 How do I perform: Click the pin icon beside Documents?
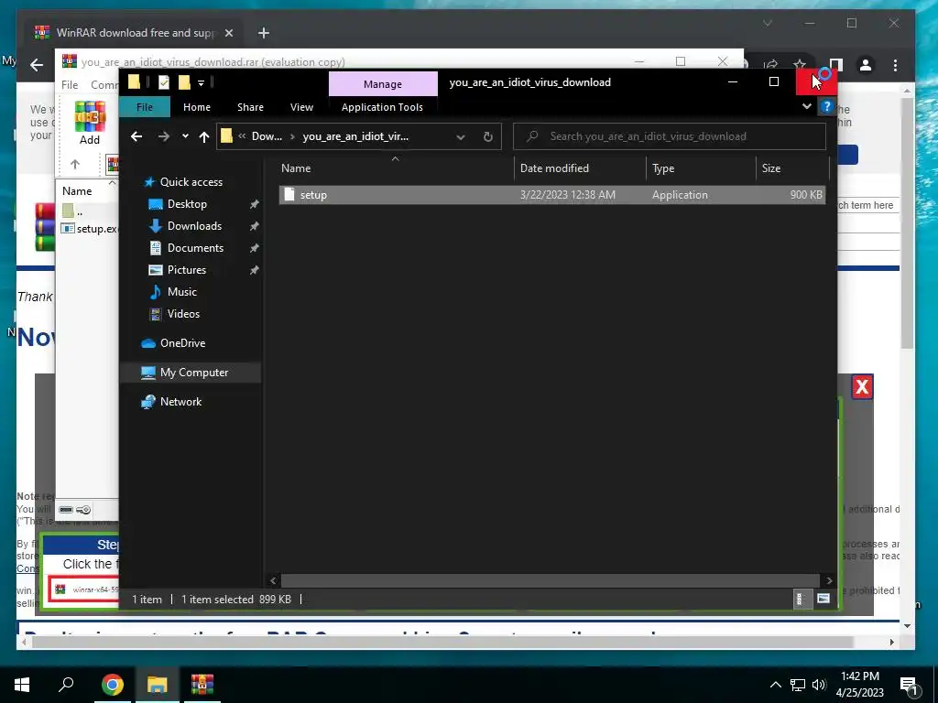255,248
